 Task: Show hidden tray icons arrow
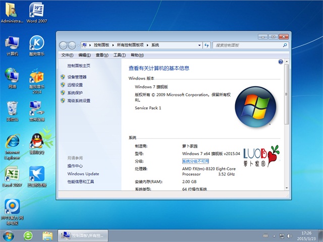[x=274, y=236]
